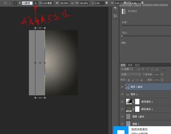This screenshot has width=171, height=134.
Task: Select the 渐变填充 1 layer name
Action: pyautogui.click(x=147, y=102)
